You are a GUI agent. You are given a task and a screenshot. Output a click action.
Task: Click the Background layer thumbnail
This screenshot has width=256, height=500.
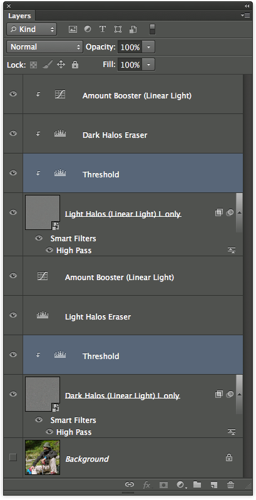43,457
